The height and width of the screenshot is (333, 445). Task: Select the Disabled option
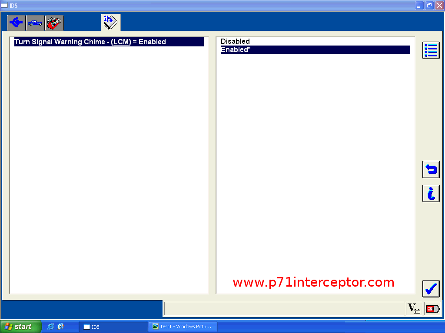(x=235, y=42)
